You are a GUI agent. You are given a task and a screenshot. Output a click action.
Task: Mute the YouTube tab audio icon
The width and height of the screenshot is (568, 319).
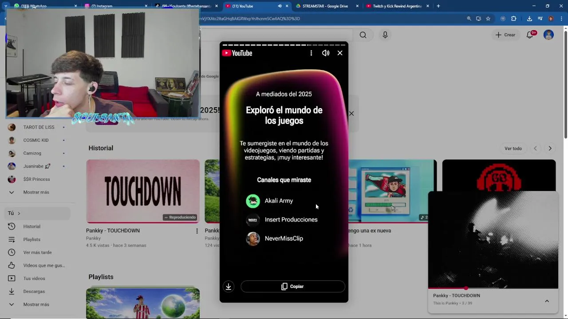point(280,6)
